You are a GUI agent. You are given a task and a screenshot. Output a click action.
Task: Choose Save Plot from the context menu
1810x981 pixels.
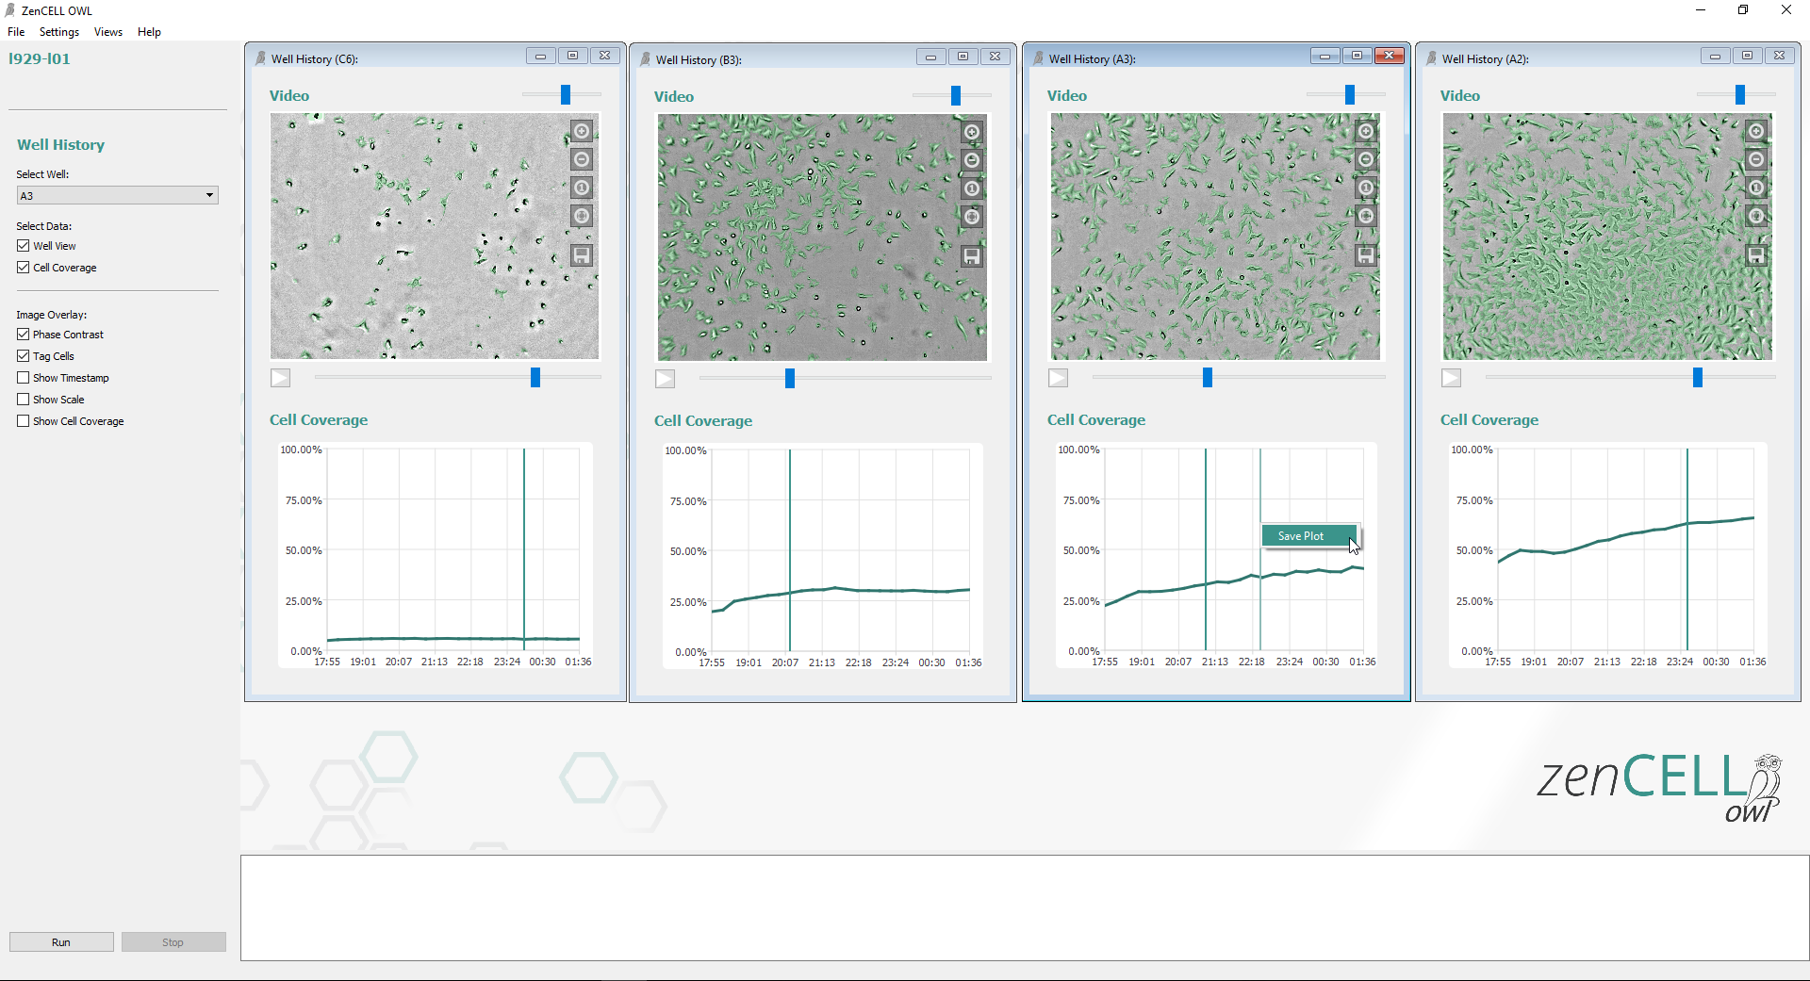1301,536
